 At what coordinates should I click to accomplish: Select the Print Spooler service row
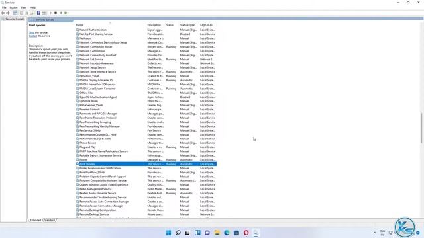coord(146,164)
